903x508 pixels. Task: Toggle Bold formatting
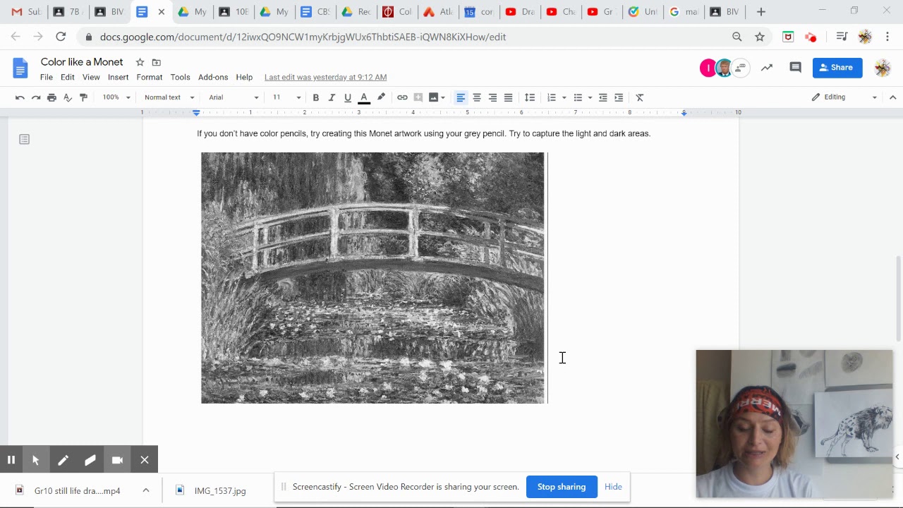tap(315, 97)
